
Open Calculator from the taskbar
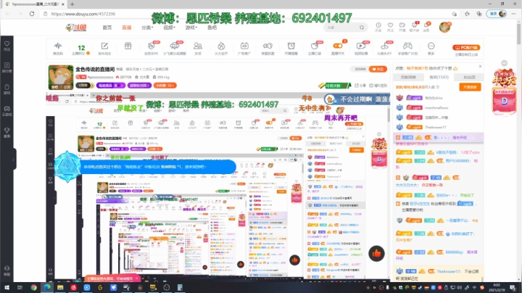180,287
